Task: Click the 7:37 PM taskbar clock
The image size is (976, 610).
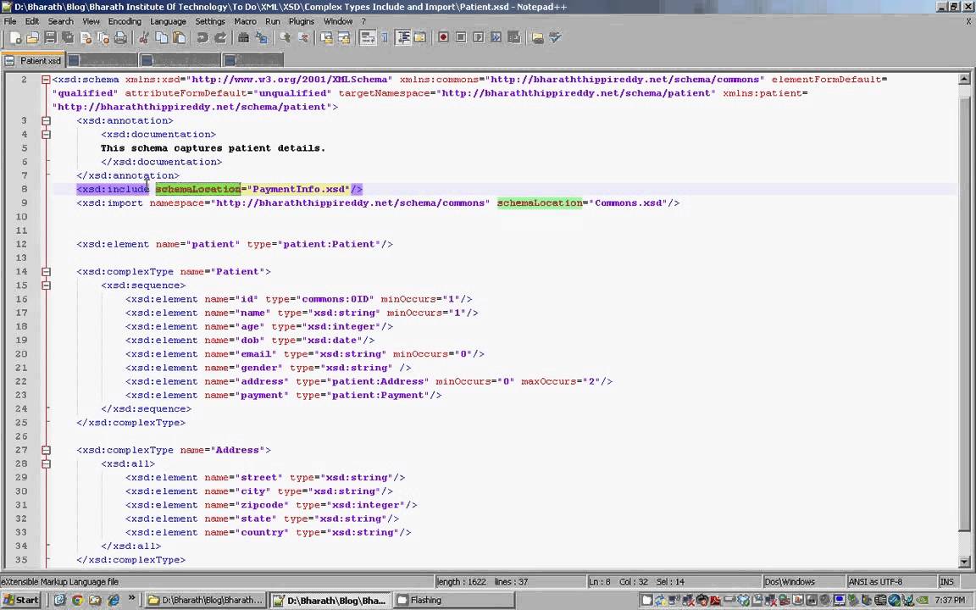Action: pos(950,600)
